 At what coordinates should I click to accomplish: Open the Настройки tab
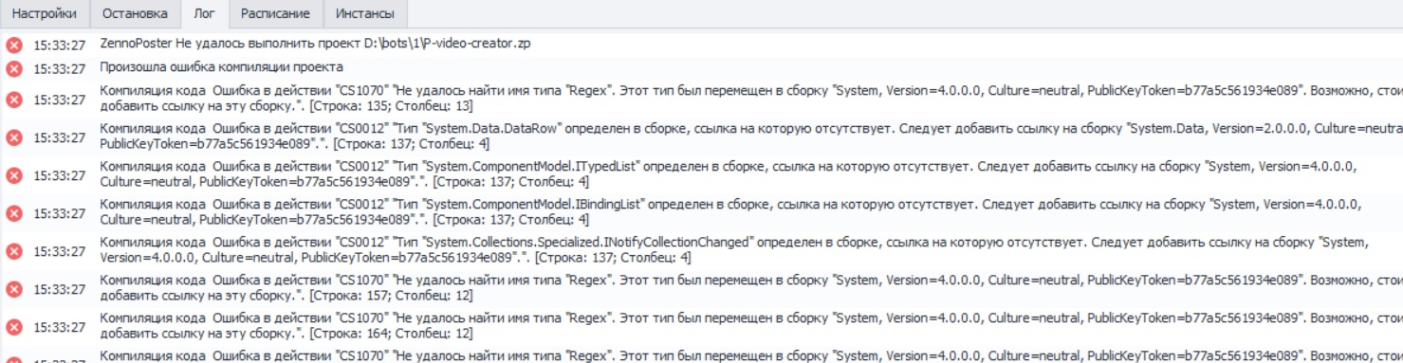tap(45, 14)
